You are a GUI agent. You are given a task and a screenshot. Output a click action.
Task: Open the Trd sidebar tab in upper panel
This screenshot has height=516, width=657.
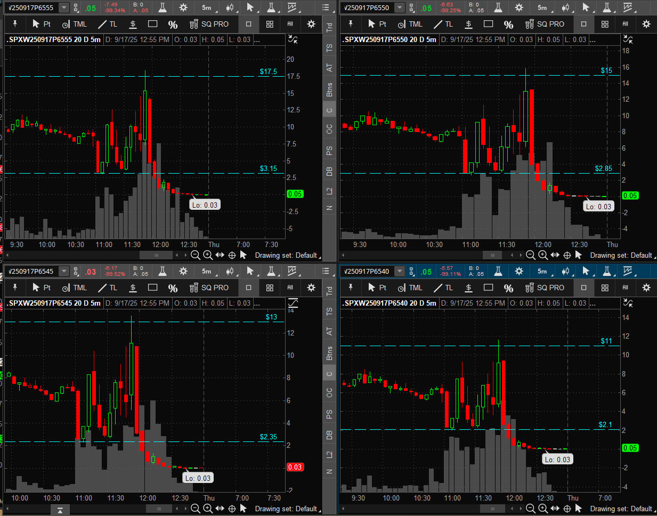tap(329, 27)
